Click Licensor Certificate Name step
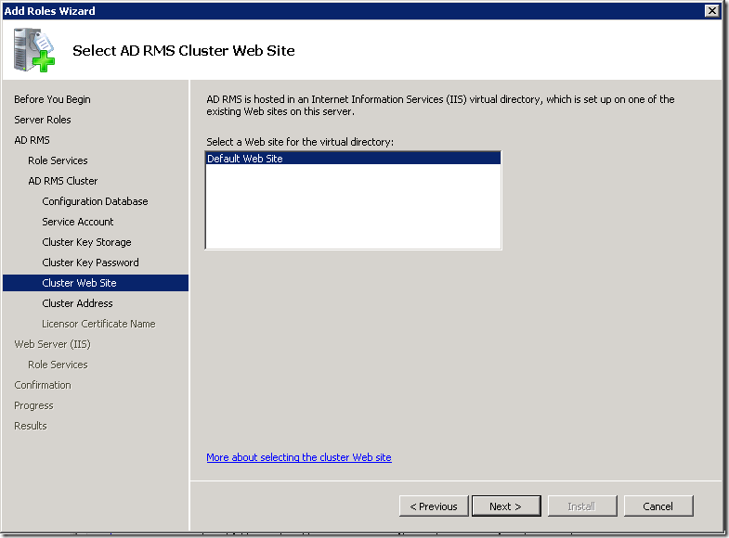 [98, 324]
